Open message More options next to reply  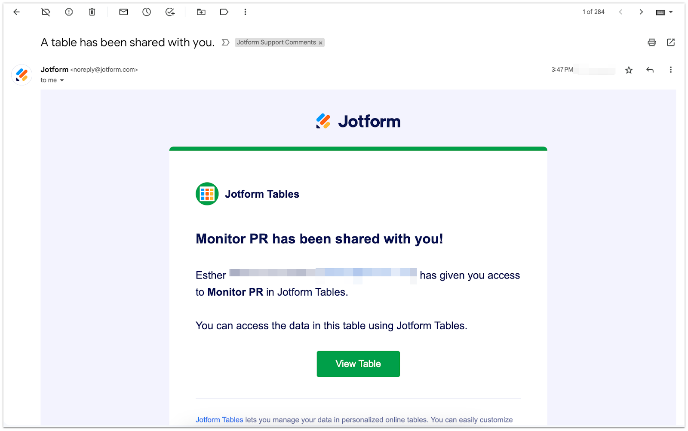(x=670, y=70)
